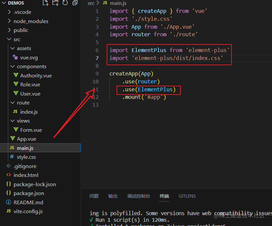This screenshot has height=226, width=272.
Task: Select the main.js file in explorer
Action: click(x=40, y=148)
